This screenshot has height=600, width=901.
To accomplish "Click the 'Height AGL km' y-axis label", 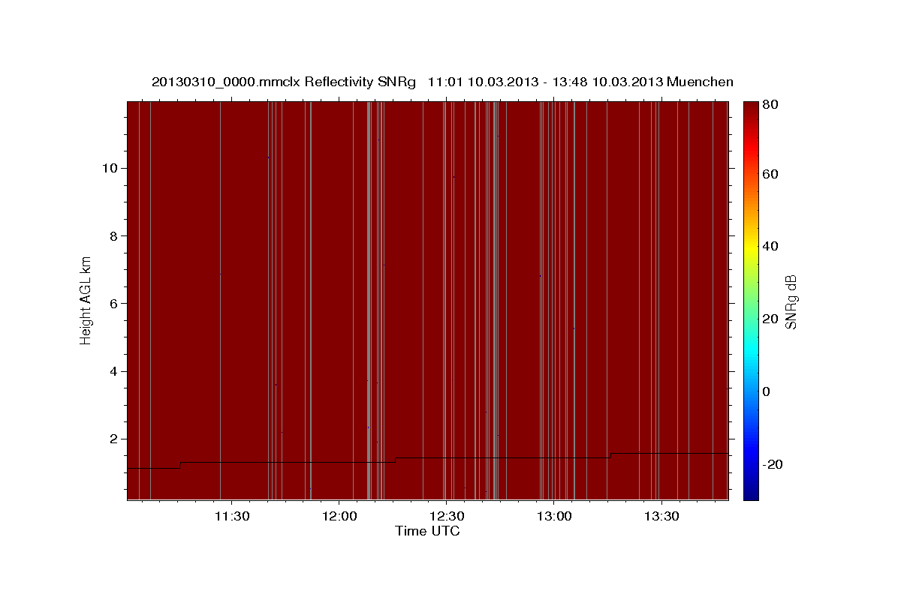I will coord(86,300).
